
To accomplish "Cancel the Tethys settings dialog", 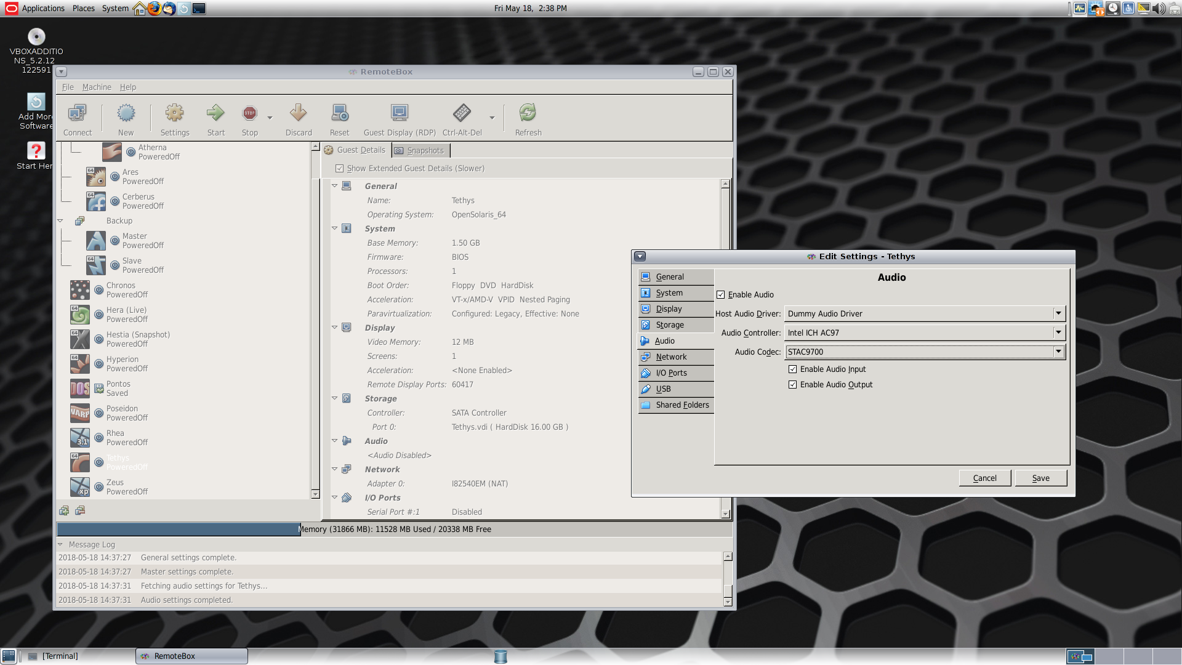I will [984, 478].
